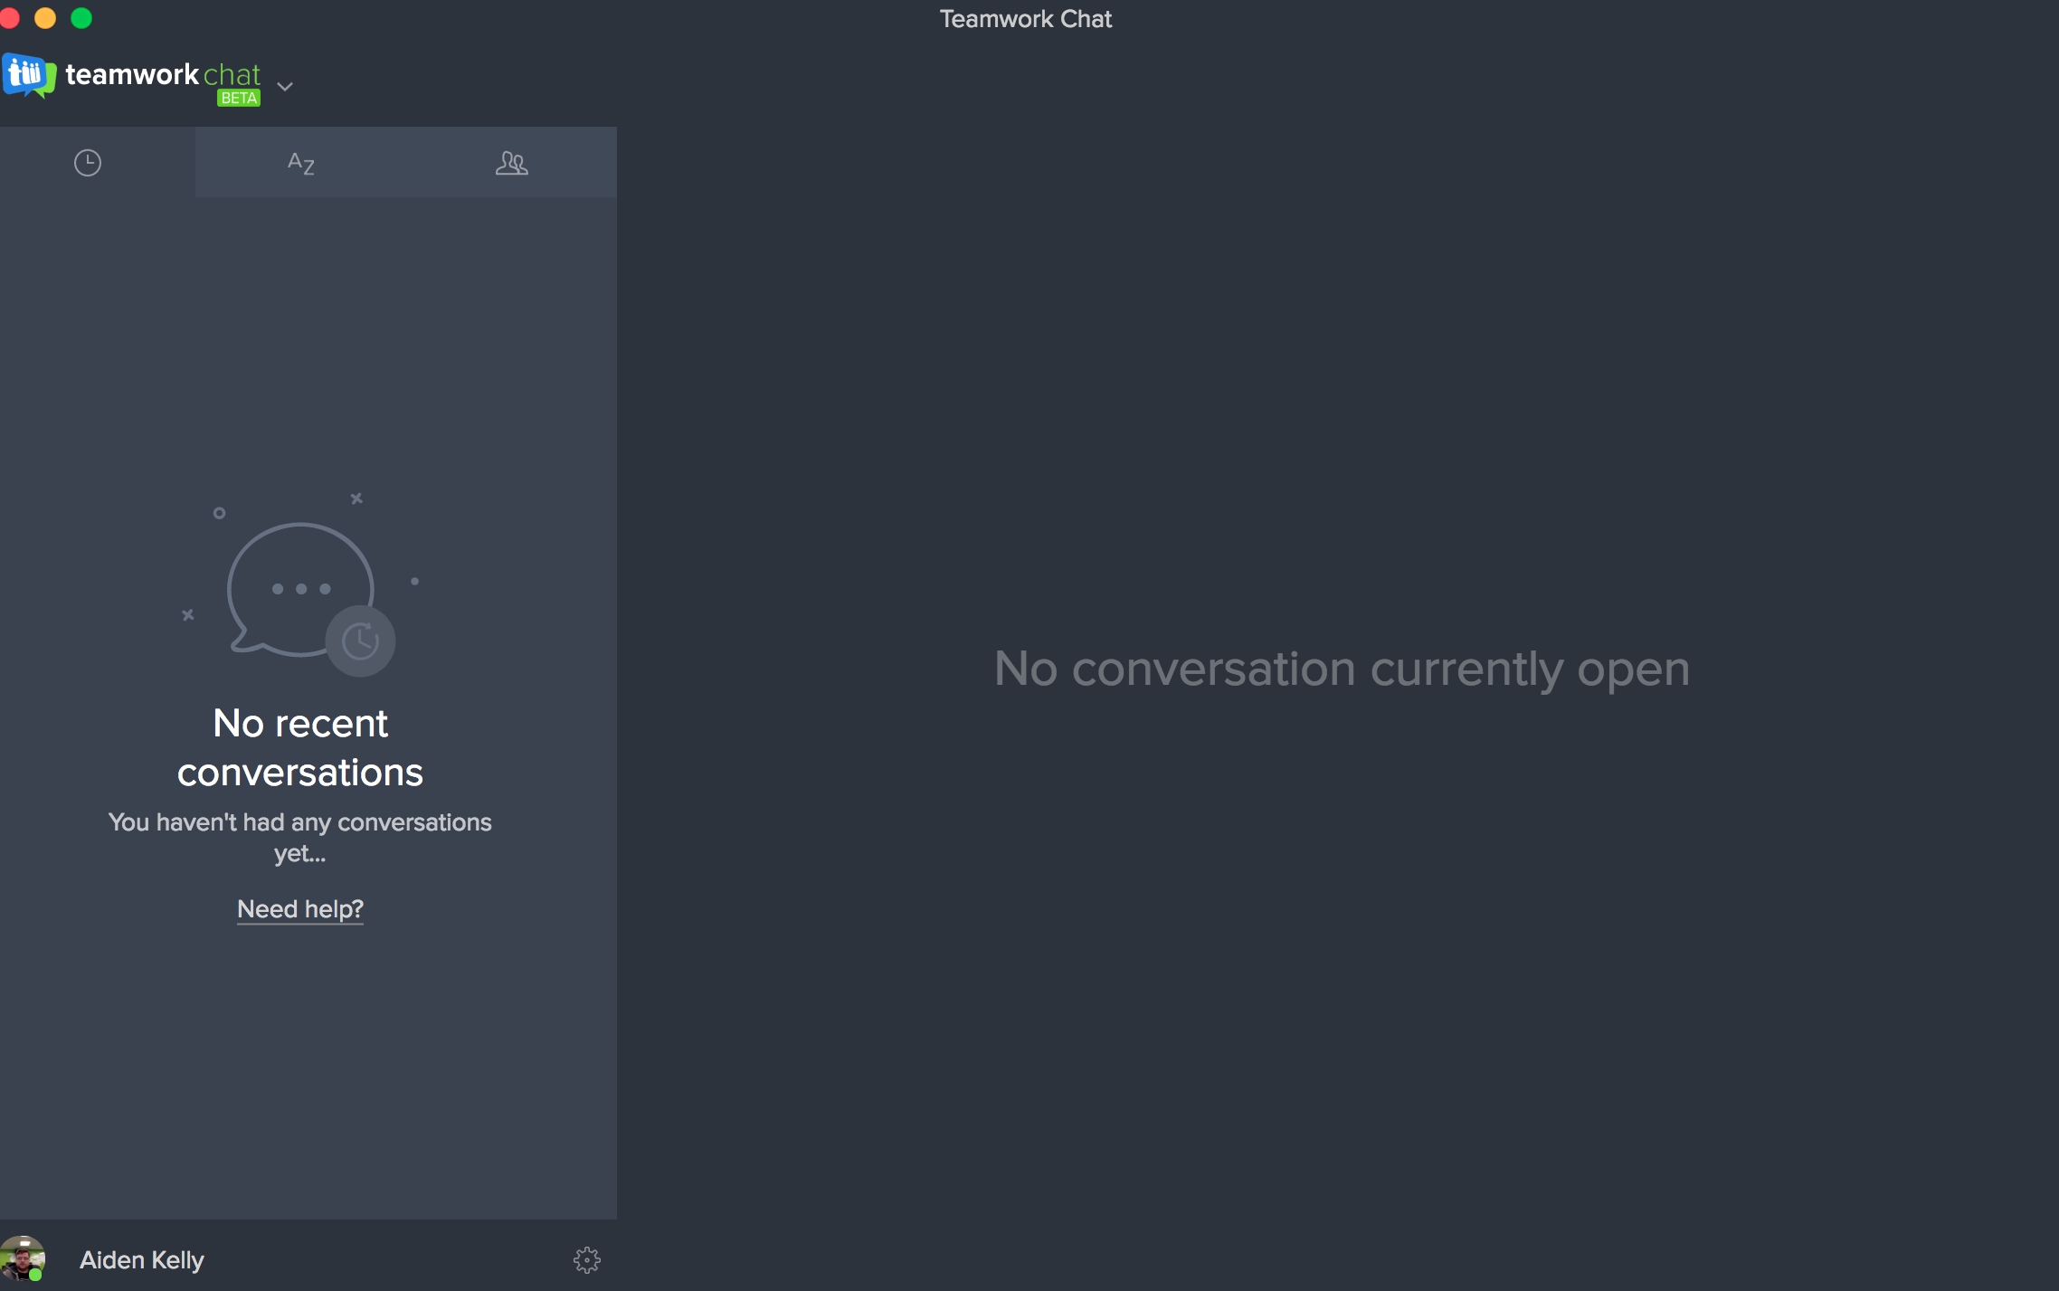Maximize the window with green button
This screenshot has width=2059, height=1291.
(x=81, y=18)
